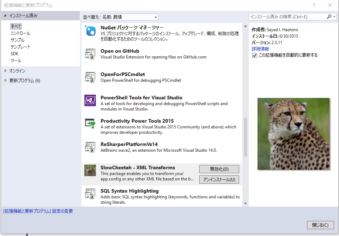Expand the 更新プログラム (6) node
339x236 pixels.
pyautogui.click(x=6, y=81)
